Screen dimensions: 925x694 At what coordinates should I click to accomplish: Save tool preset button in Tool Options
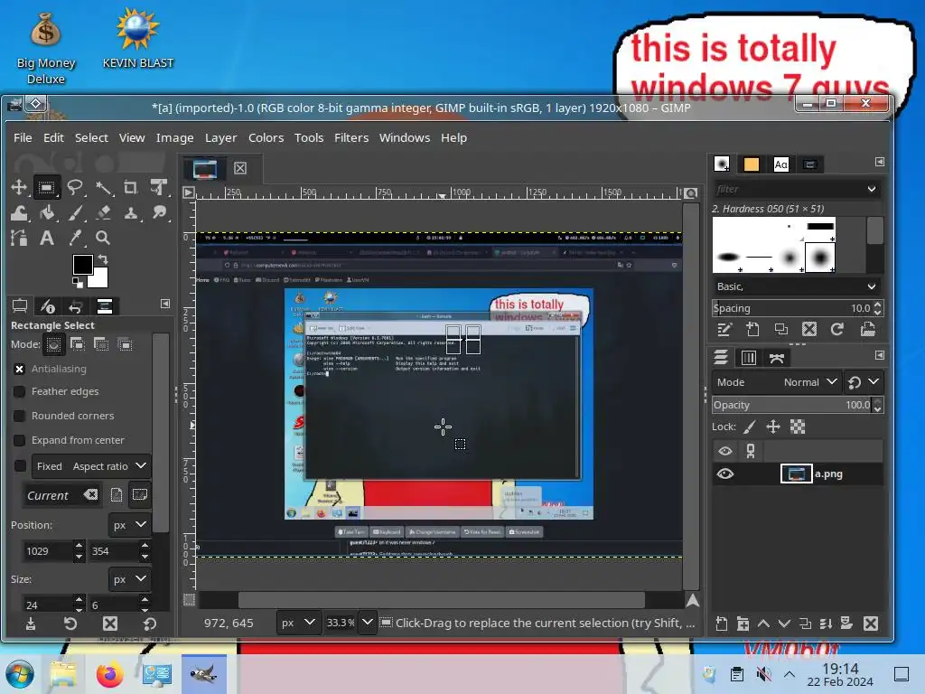pos(30,624)
